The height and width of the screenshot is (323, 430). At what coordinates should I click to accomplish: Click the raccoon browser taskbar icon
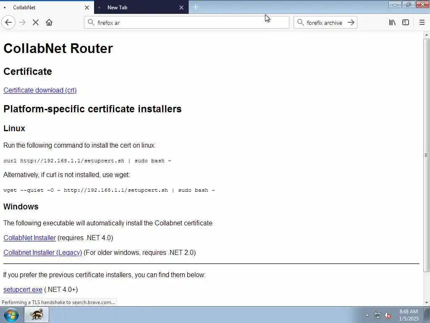pos(37,315)
